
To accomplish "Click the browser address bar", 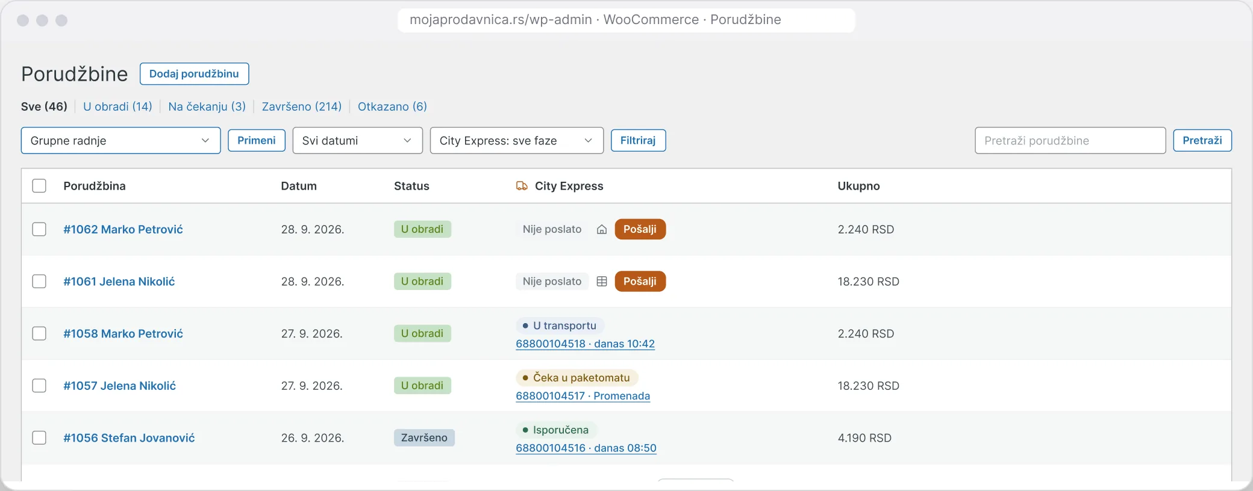I will tap(626, 20).
